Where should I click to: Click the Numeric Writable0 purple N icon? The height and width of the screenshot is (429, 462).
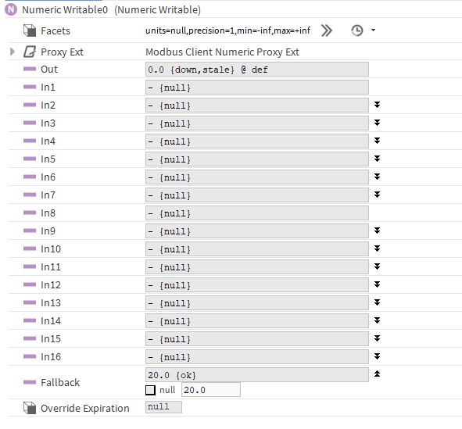pos(11,9)
